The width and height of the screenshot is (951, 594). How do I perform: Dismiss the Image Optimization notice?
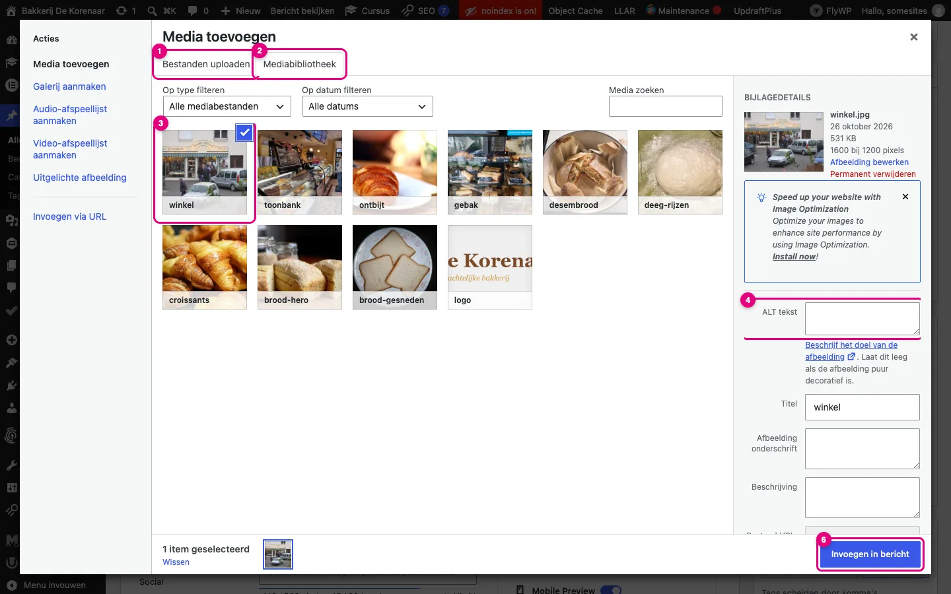(905, 197)
